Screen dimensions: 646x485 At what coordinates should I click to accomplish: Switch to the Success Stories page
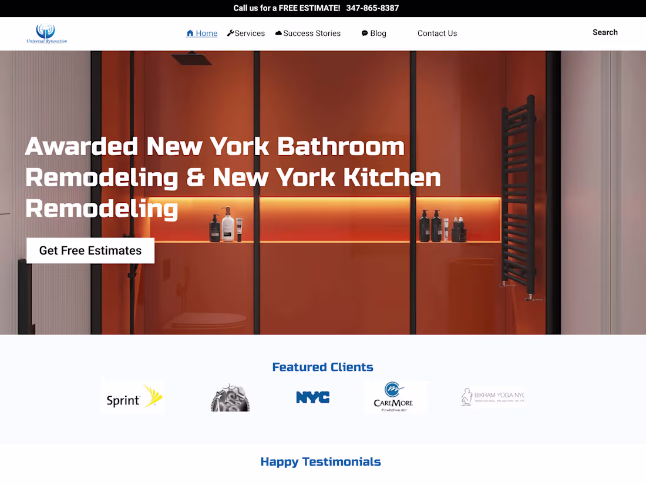312,33
